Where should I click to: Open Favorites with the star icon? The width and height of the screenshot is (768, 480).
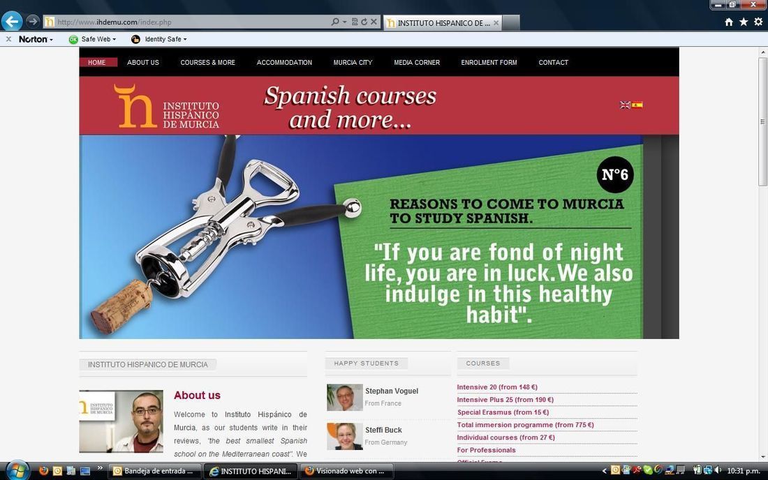click(x=744, y=22)
